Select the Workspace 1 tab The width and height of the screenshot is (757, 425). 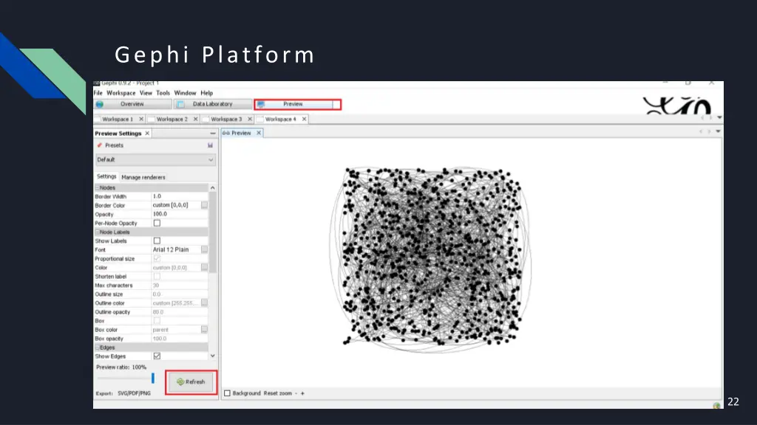point(118,119)
